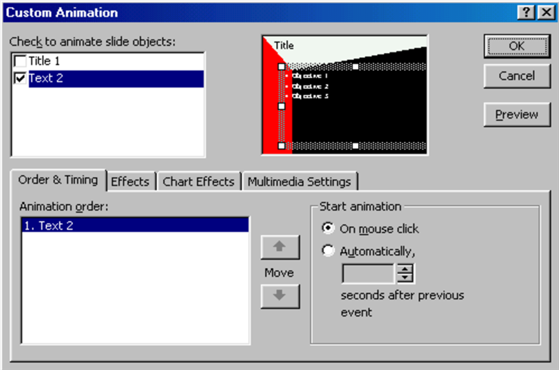Image resolution: width=559 pixels, height=370 pixels.
Task: Select '1. Text 2' in animation order
Action: tap(134, 225)
